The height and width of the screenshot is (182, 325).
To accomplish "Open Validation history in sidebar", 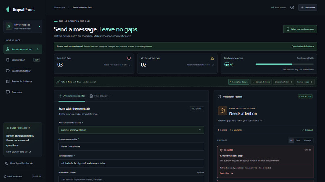I will click(x=23, y=71).
